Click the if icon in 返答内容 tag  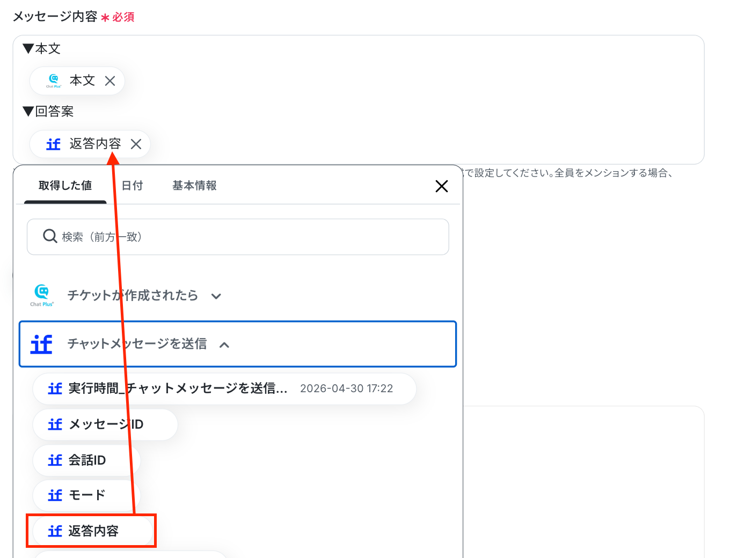pyautogui.click(x=53, y=144)
